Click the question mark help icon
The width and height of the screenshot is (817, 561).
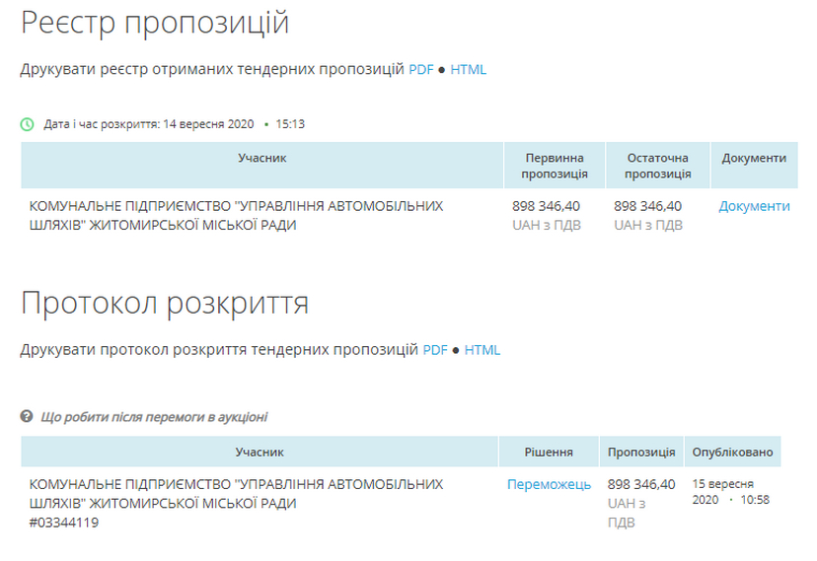[x=27, y=417]
